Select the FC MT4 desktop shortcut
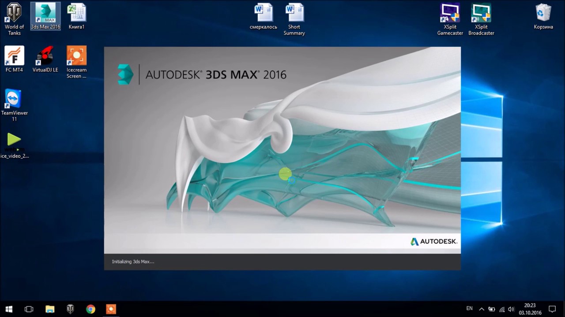 [x=14, y=59]
